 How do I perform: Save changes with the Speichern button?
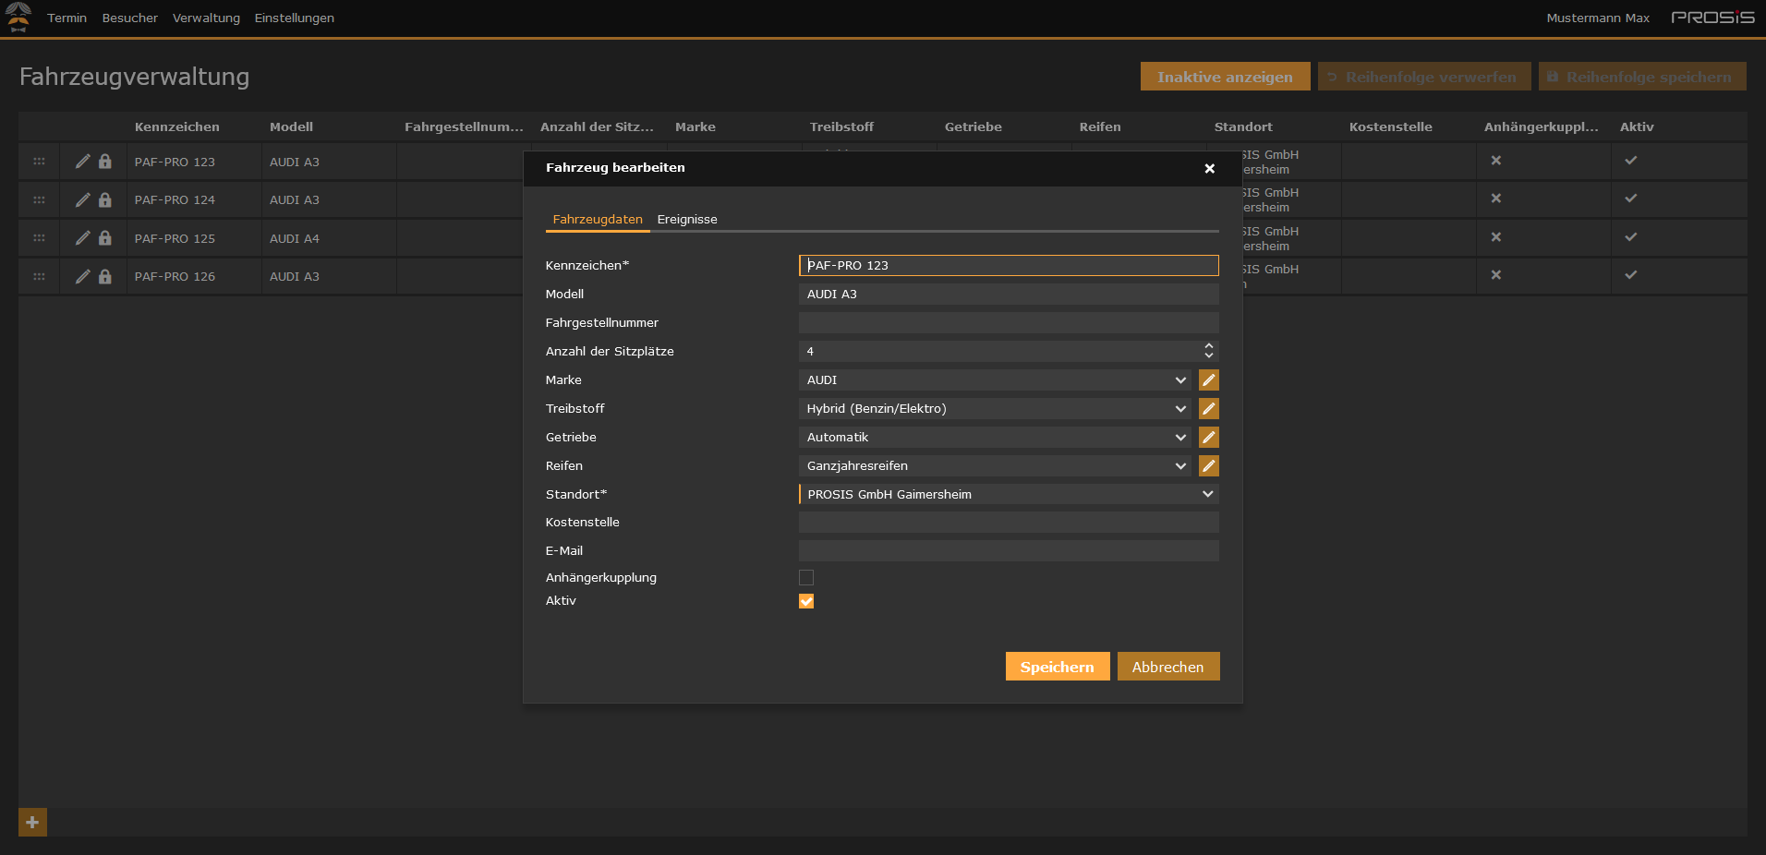tap(1057, 666)
